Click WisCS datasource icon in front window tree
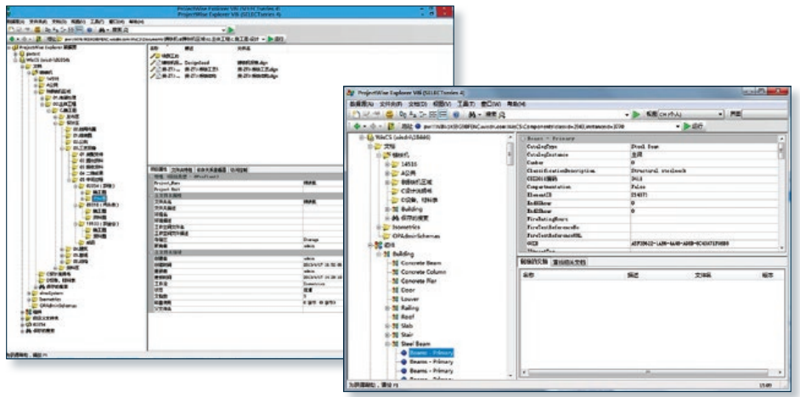 point(370,137)
